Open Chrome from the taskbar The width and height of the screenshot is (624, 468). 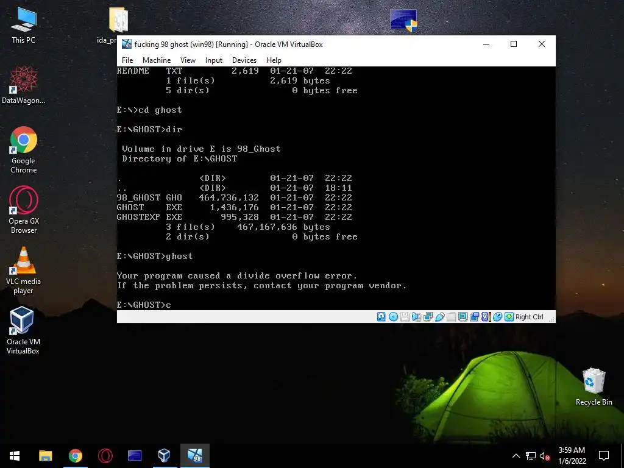click(x=75, y=456)
